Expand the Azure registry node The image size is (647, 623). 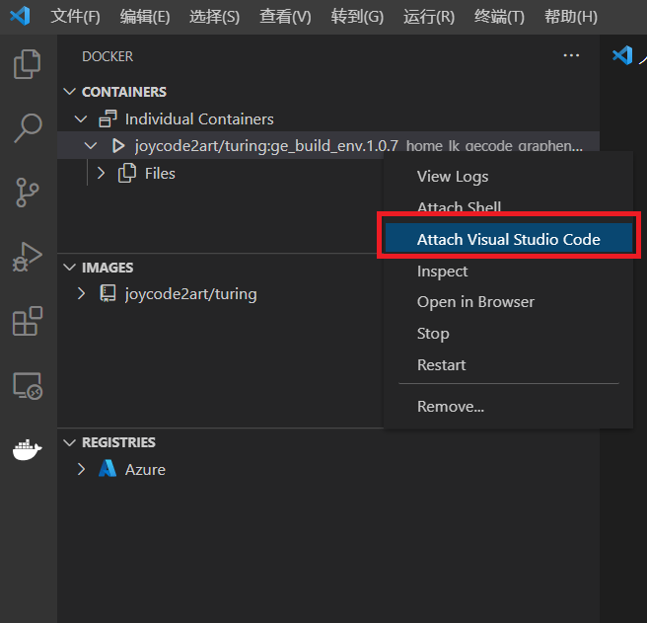82,470
